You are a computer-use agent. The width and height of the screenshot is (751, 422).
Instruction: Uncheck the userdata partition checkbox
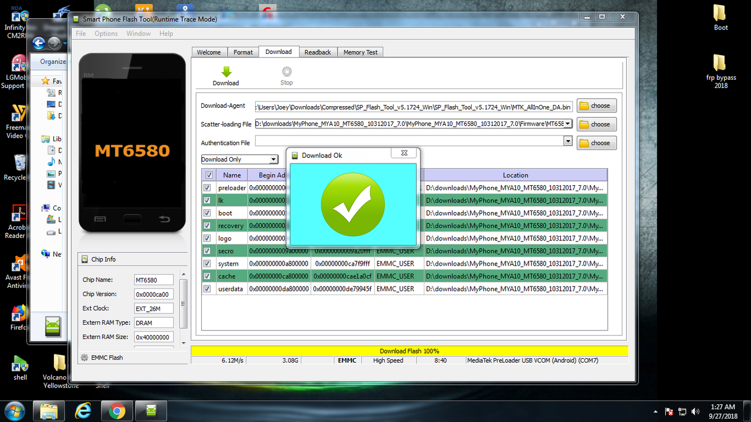[207, 288]
